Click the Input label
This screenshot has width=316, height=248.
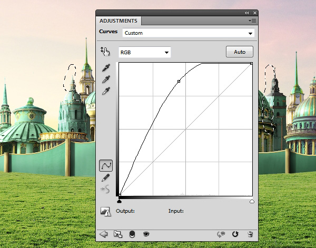pos(176,211)
